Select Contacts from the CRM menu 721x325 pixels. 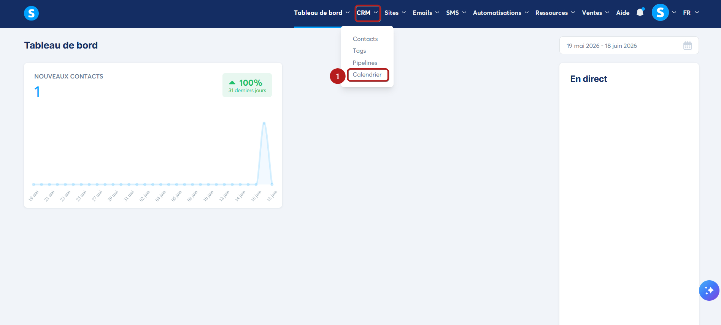[365, 39]
